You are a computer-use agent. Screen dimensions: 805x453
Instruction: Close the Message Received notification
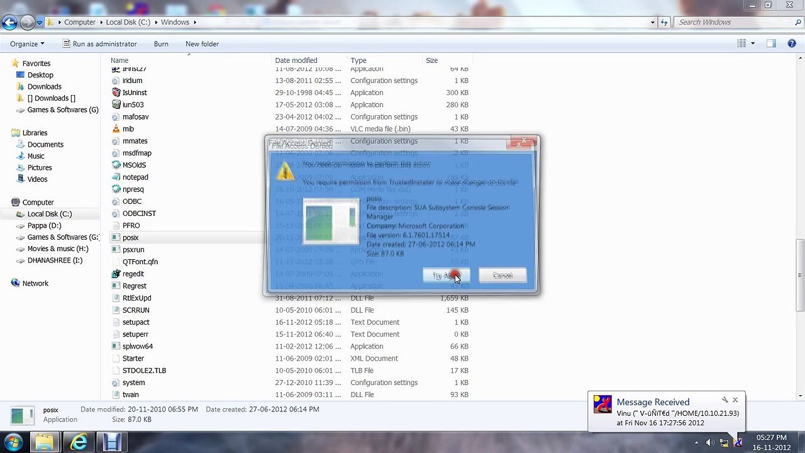(735, 400)
